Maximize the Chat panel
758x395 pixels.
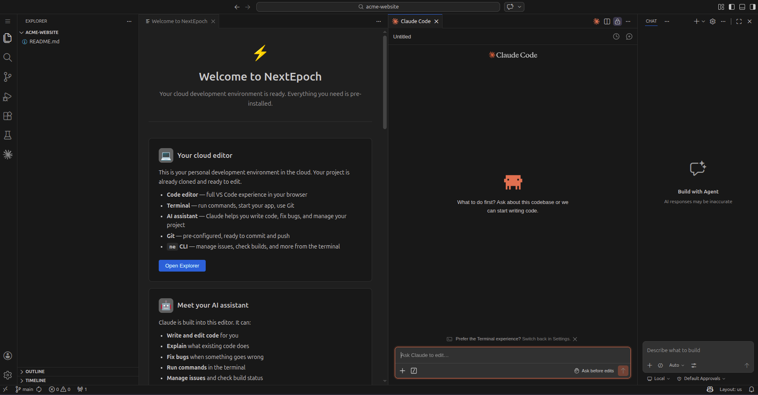click(x=739, y=21)
